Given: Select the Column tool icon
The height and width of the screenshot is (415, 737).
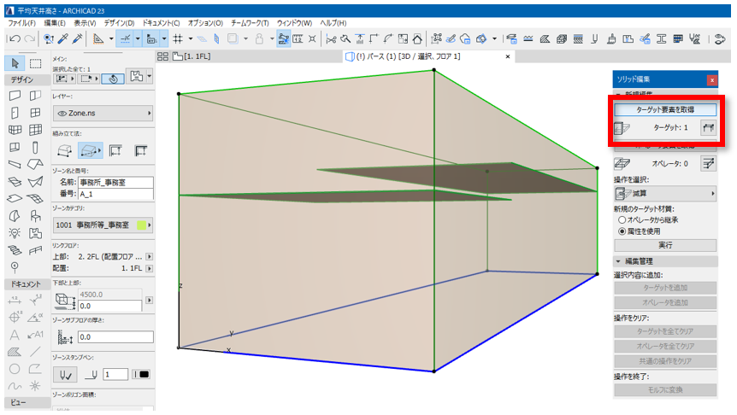Looking at the screenshot, I should click(35, 148).
